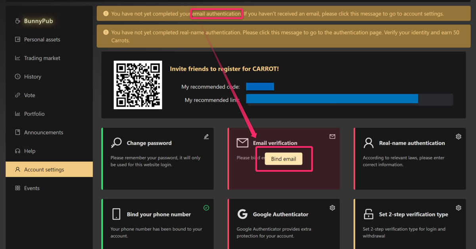476x249 pixels.
Task: Click the Google Authenticator card title
Action: (280, 214)
